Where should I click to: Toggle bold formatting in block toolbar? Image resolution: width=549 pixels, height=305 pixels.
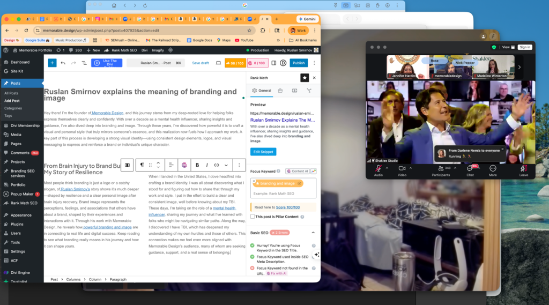[x=197, y=165]
